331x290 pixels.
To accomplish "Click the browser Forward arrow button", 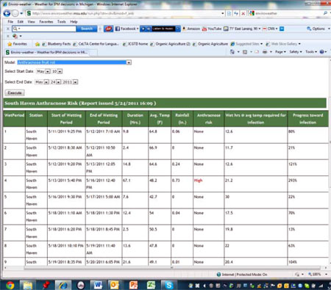I will (15, 13).
